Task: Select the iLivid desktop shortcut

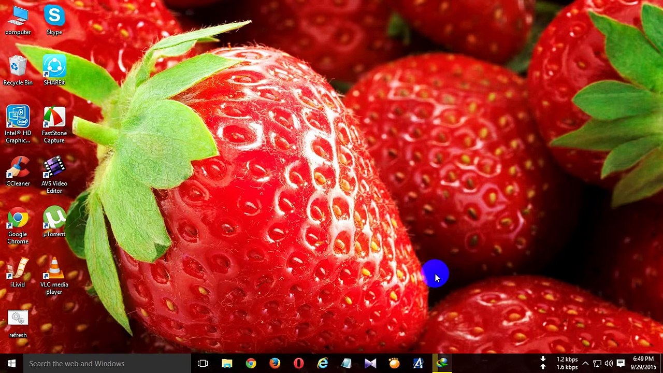Action: 18,273
